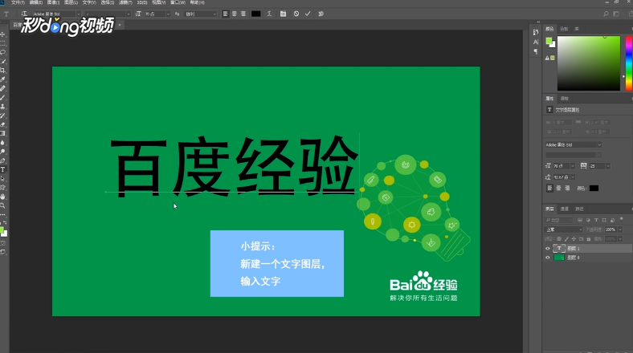The width and height of the screenshot is (633, 353).
Task: Hide the text layer 图层 1
Action: [x=547, y=249]
